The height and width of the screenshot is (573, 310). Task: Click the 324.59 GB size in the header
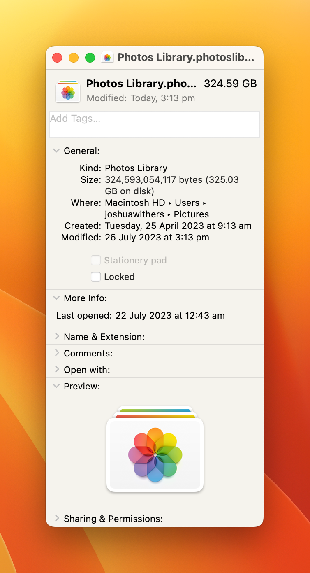[230, 84]
